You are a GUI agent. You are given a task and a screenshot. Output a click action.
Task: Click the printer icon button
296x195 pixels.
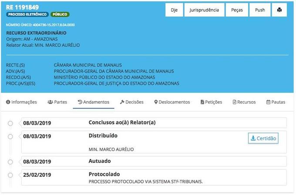click(x=279, y=10)
